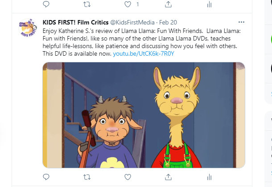
Task: Share the previous tweet above
Action: pyautogui.click(x=168, y=4)
